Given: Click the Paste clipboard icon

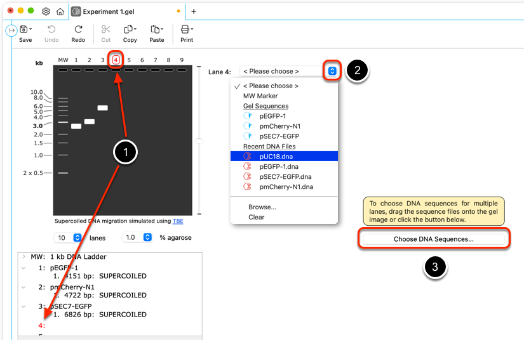Looking at the screenshot, I should (x=156, y=29).
